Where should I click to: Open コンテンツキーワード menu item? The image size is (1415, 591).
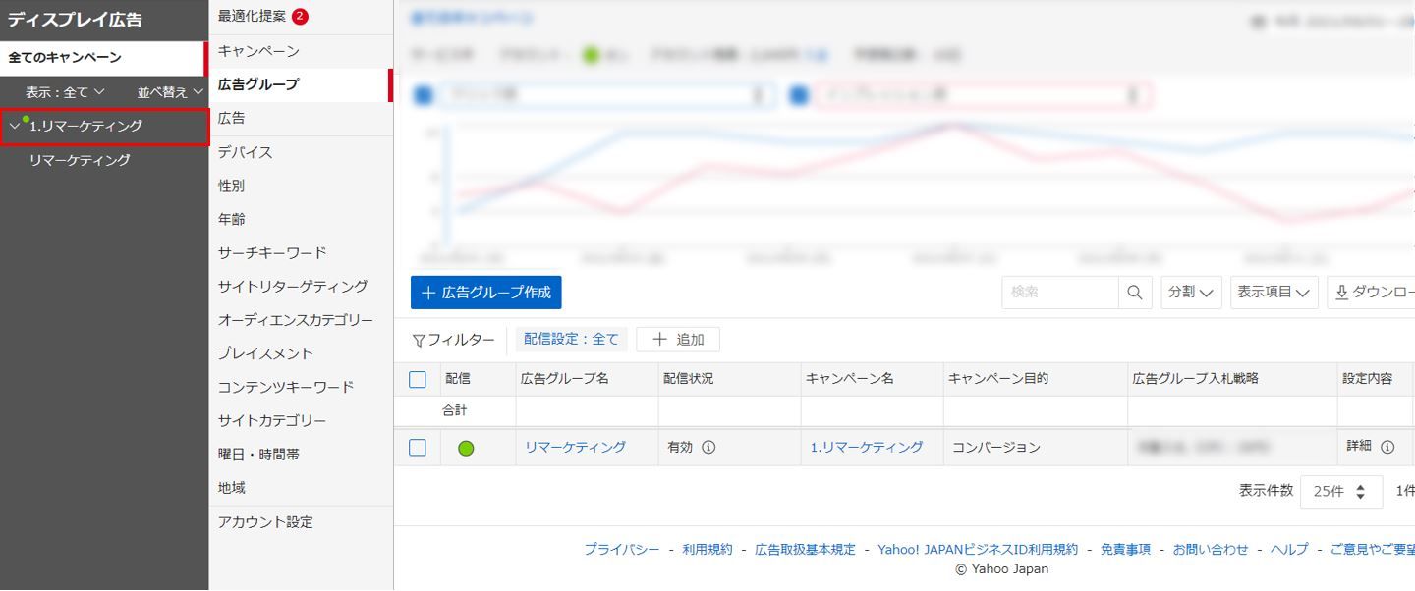286,387
